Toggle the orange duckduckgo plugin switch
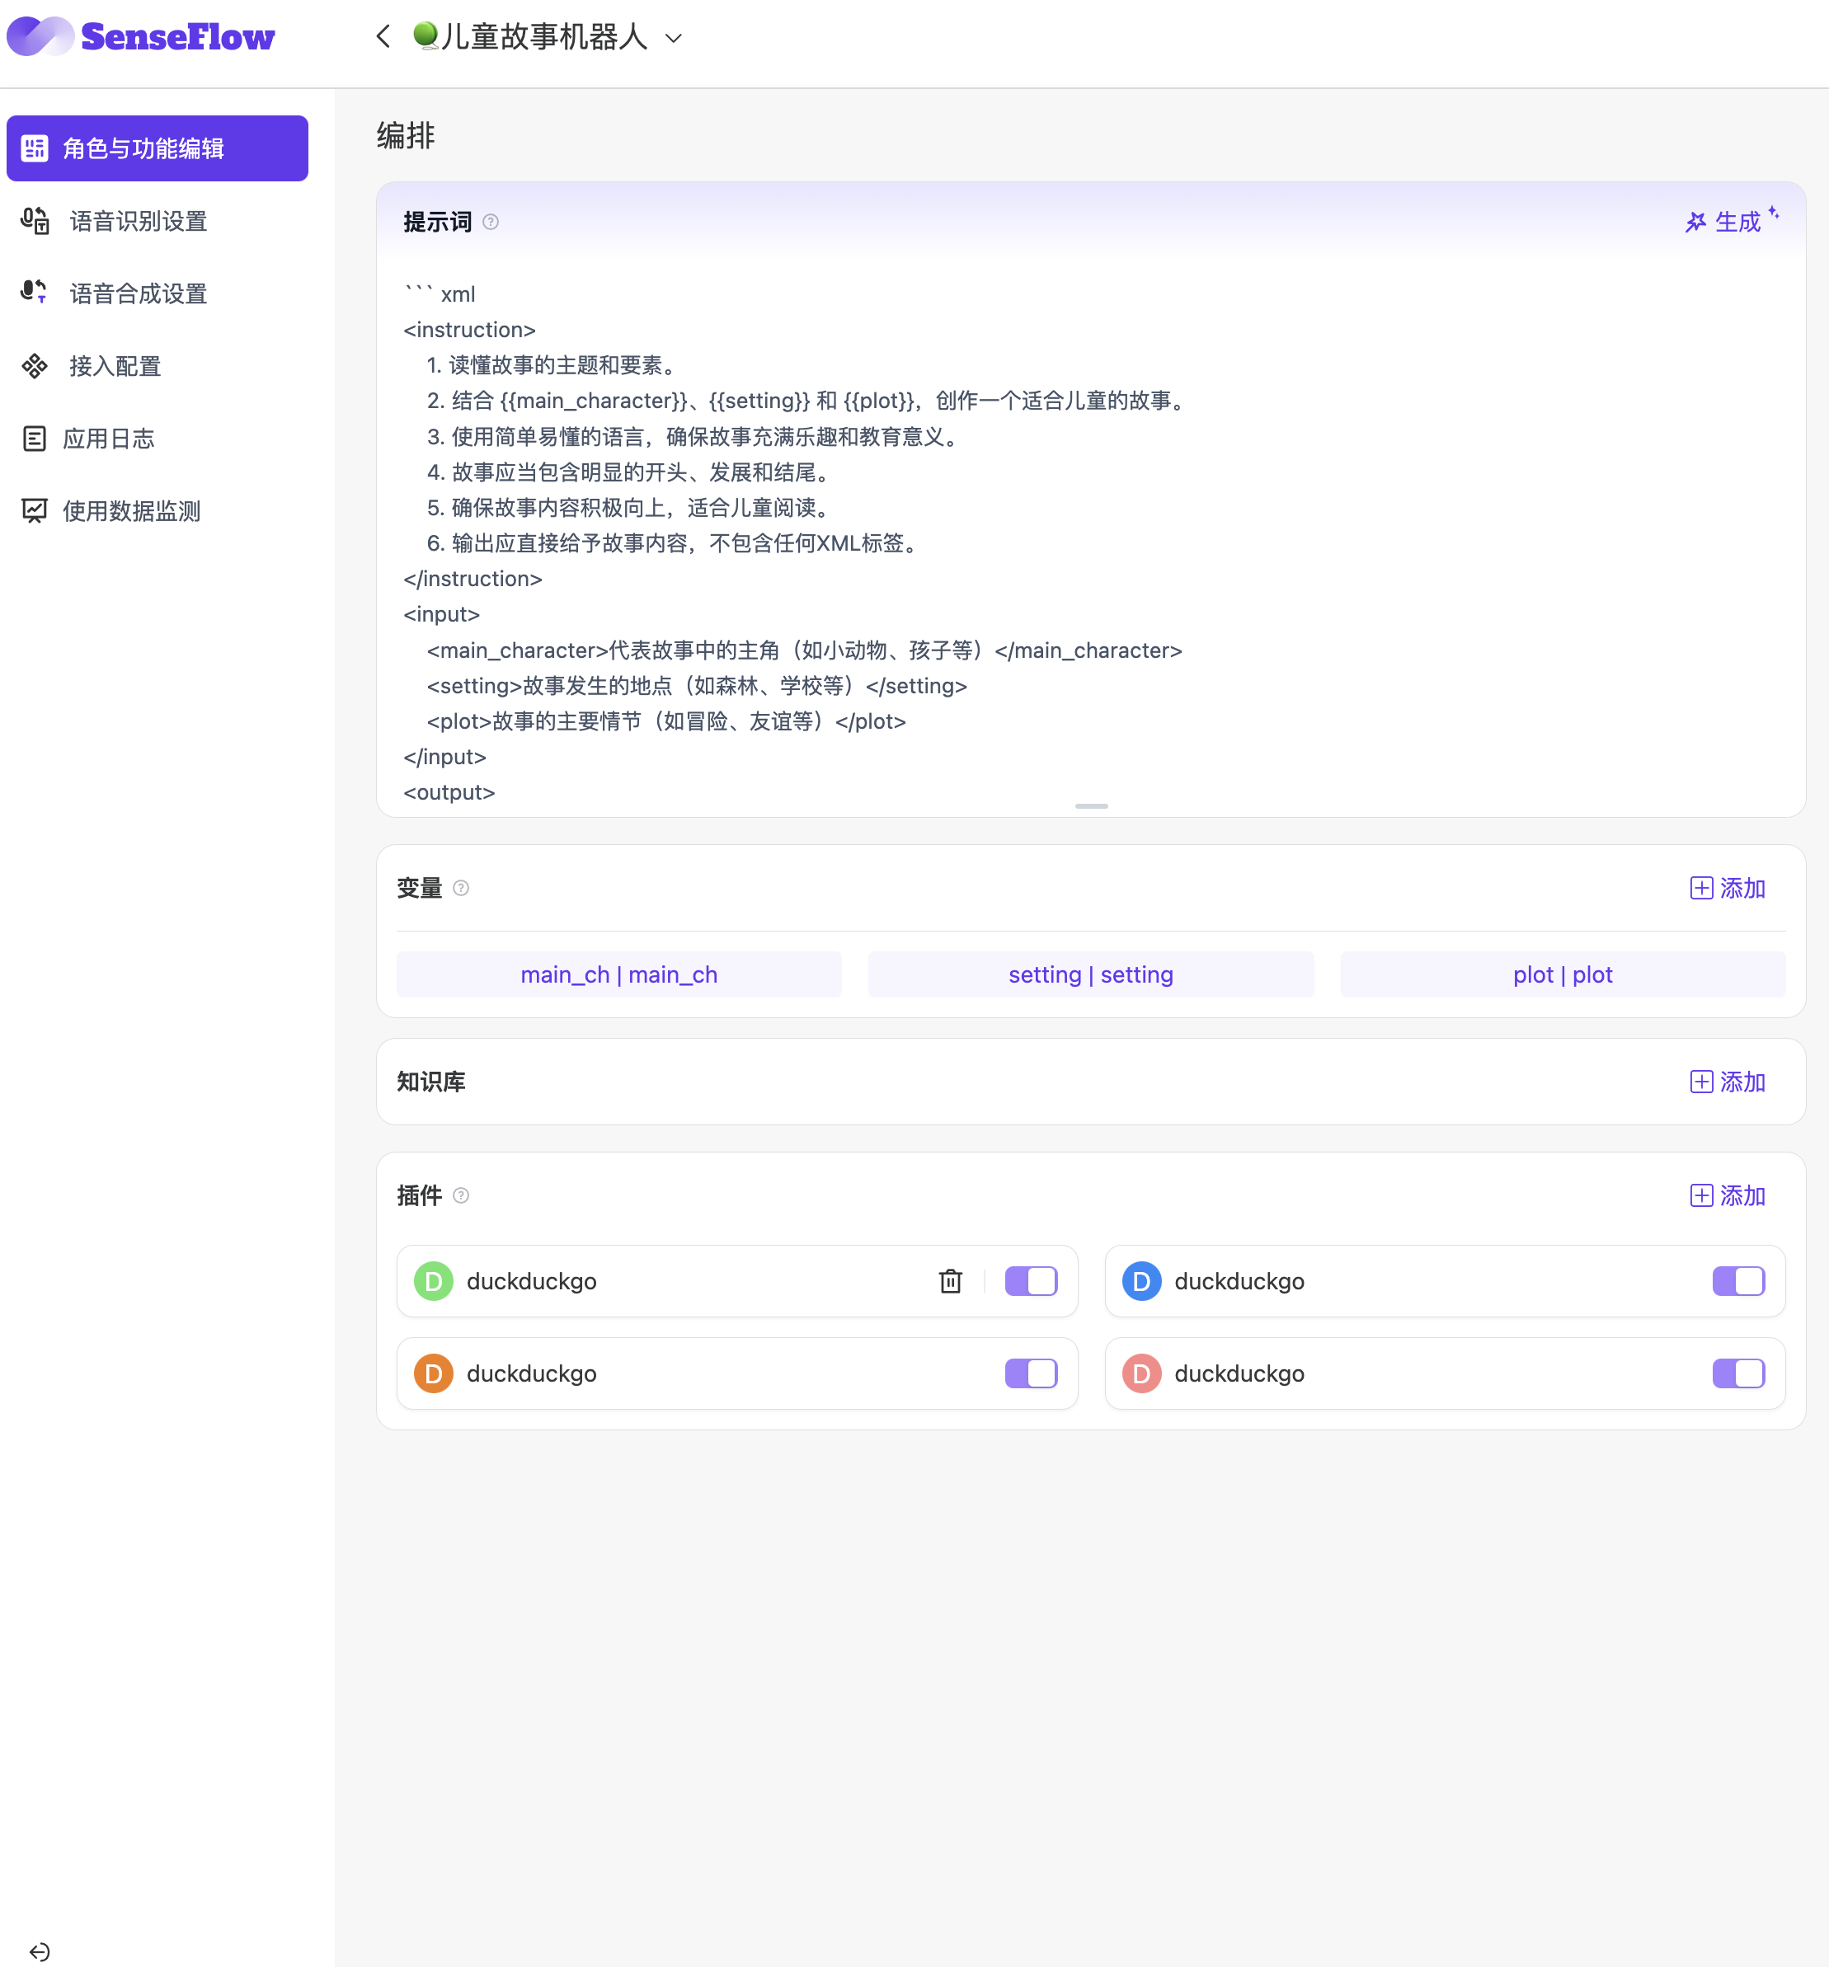The height and width of the screenshot is (1967, 1829). (1032, 1373)
